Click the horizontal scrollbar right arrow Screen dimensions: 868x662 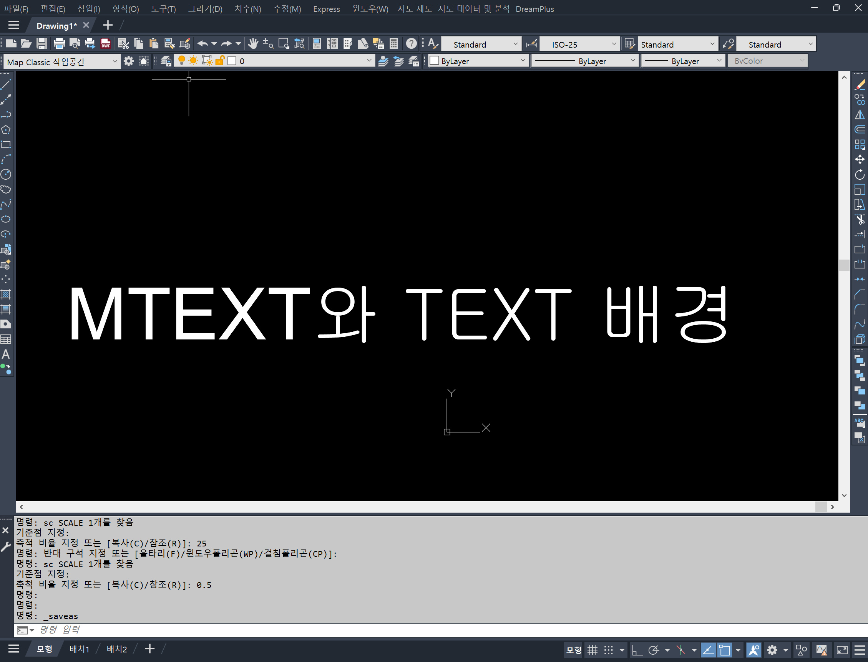pos(832,507)
